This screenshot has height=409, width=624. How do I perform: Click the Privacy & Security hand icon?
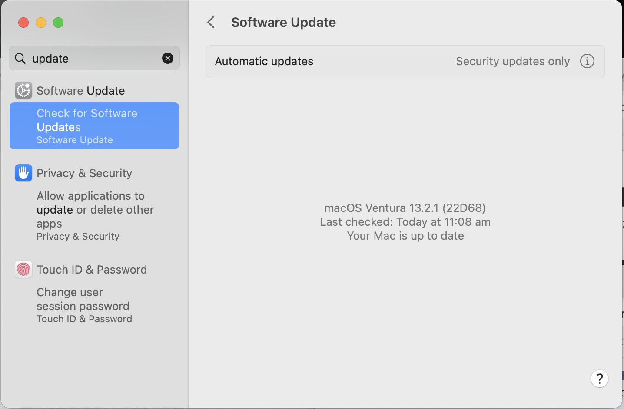point(23,173)
